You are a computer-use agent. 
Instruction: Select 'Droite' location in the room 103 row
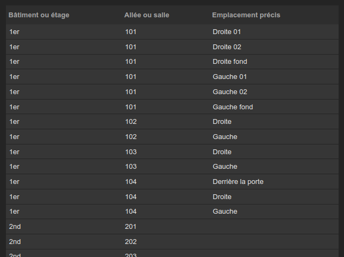(x=222, y=152)
